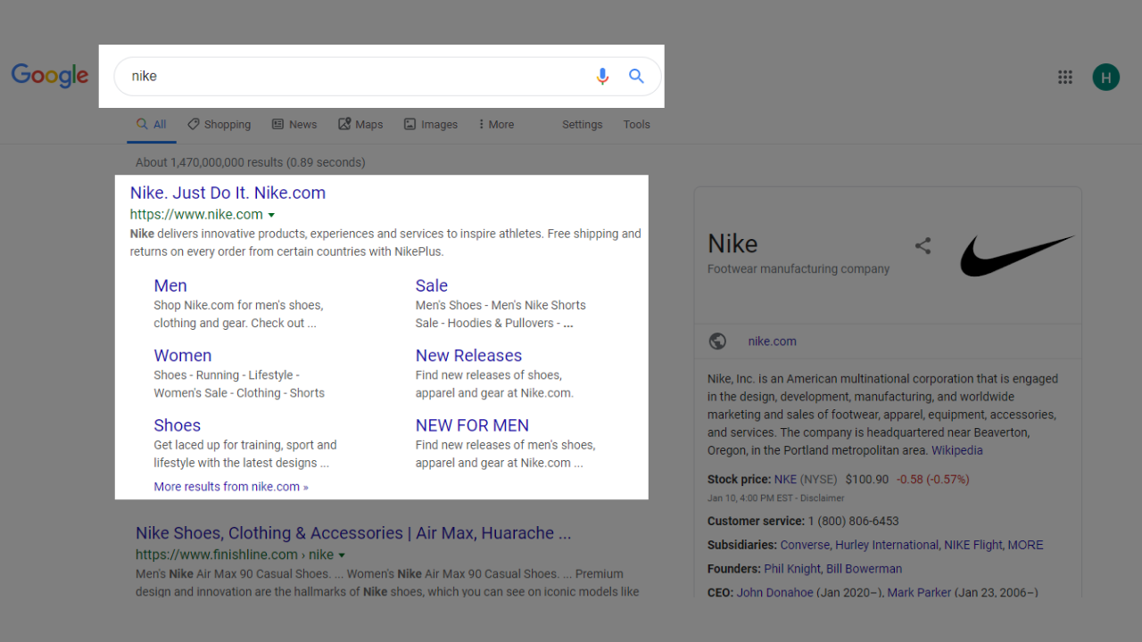Open the Nike Shoes, Clothing & Accessories result
Image resolution: width=1142 pixels, height=642 pixels.
(353, 533)
